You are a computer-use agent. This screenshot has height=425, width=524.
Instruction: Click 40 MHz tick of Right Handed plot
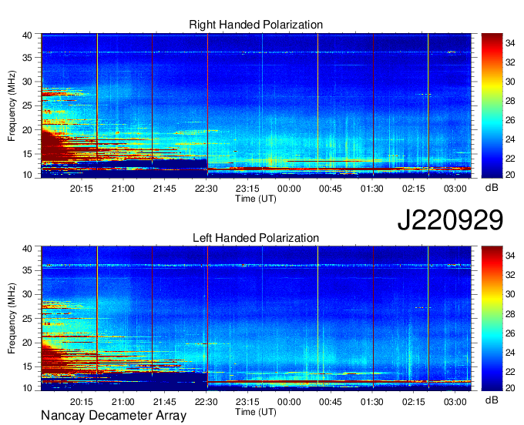[x=27, y=35]
